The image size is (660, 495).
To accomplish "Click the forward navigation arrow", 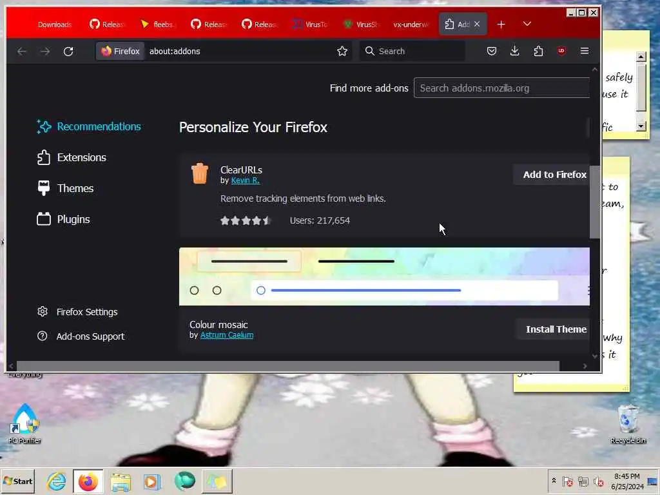I will pyautogui.click(x=45, y=52).
